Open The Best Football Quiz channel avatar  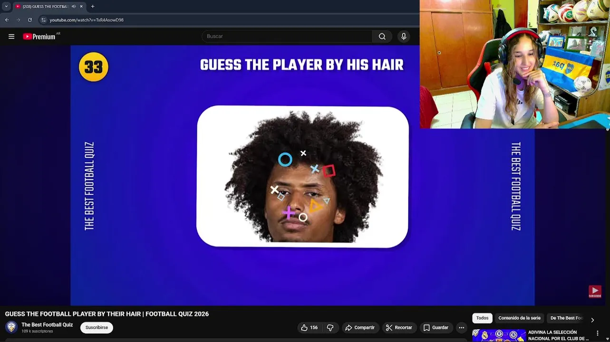[11, 327]
